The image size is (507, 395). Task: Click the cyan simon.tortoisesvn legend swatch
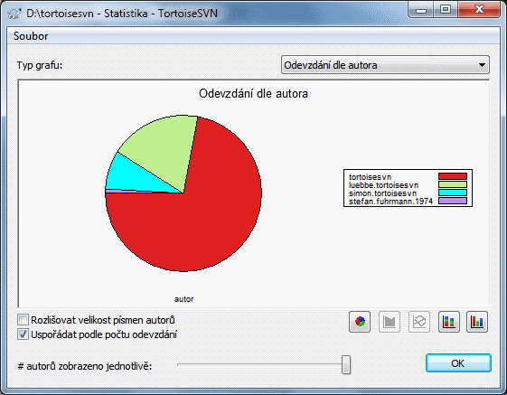tap(453, 193)
